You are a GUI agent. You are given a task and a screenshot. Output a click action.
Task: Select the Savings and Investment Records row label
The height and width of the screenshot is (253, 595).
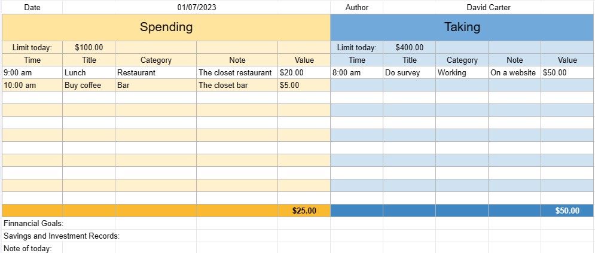click(x=62, y=236)
